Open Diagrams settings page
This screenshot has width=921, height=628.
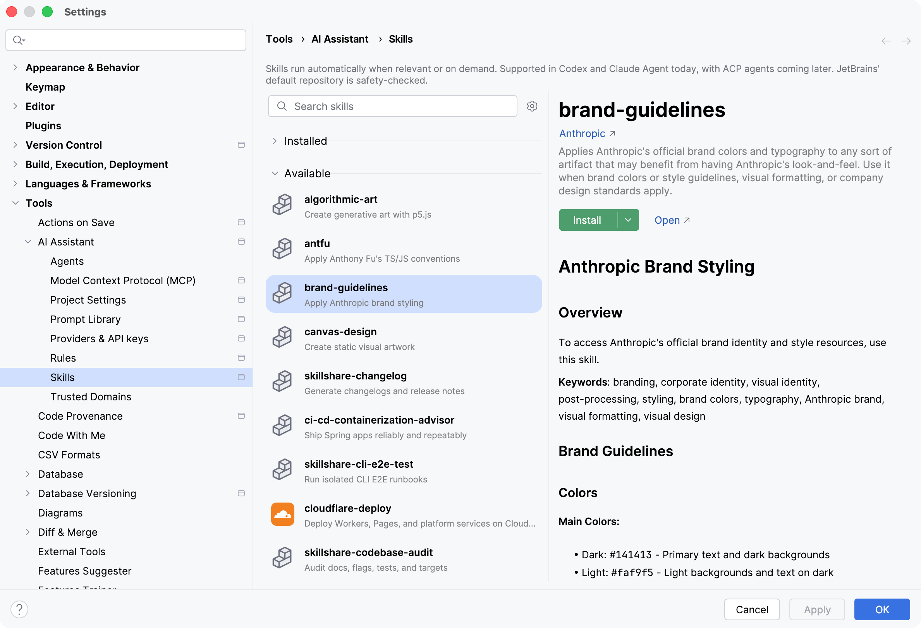click(60, 513)
